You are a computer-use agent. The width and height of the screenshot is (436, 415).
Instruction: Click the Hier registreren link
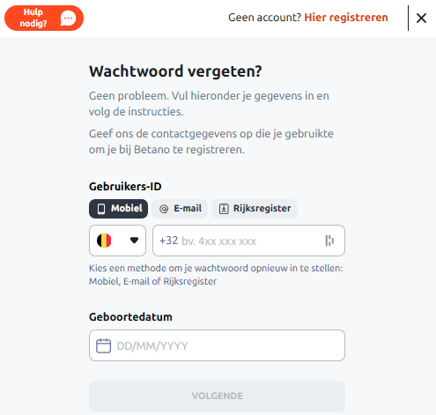346,18
